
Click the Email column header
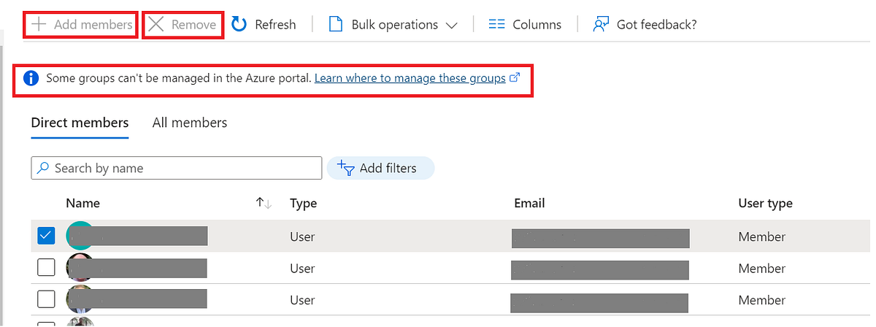[529, 204]
